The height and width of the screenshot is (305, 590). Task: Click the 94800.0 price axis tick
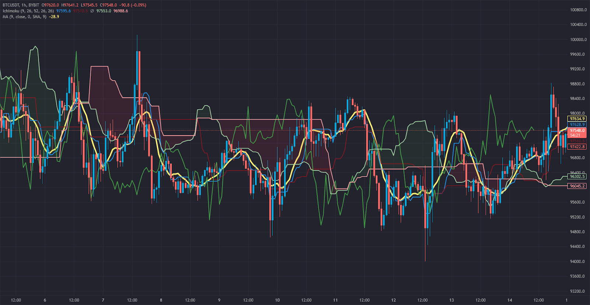click(578, 232)
